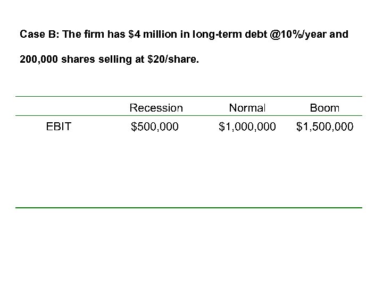The width and height of the screenshot is (383, 287).
Task: Click the green line below column headers
Action: 189,116
